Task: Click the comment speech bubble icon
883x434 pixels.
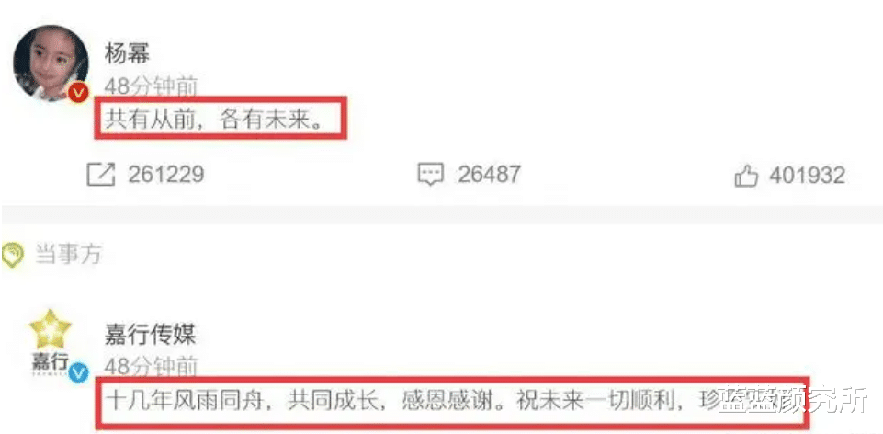Action: click(x=431, y=175)
